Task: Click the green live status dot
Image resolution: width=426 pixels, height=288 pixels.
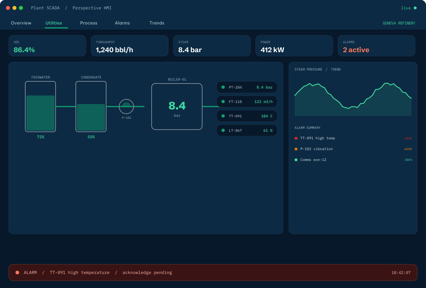Action: 415,8
